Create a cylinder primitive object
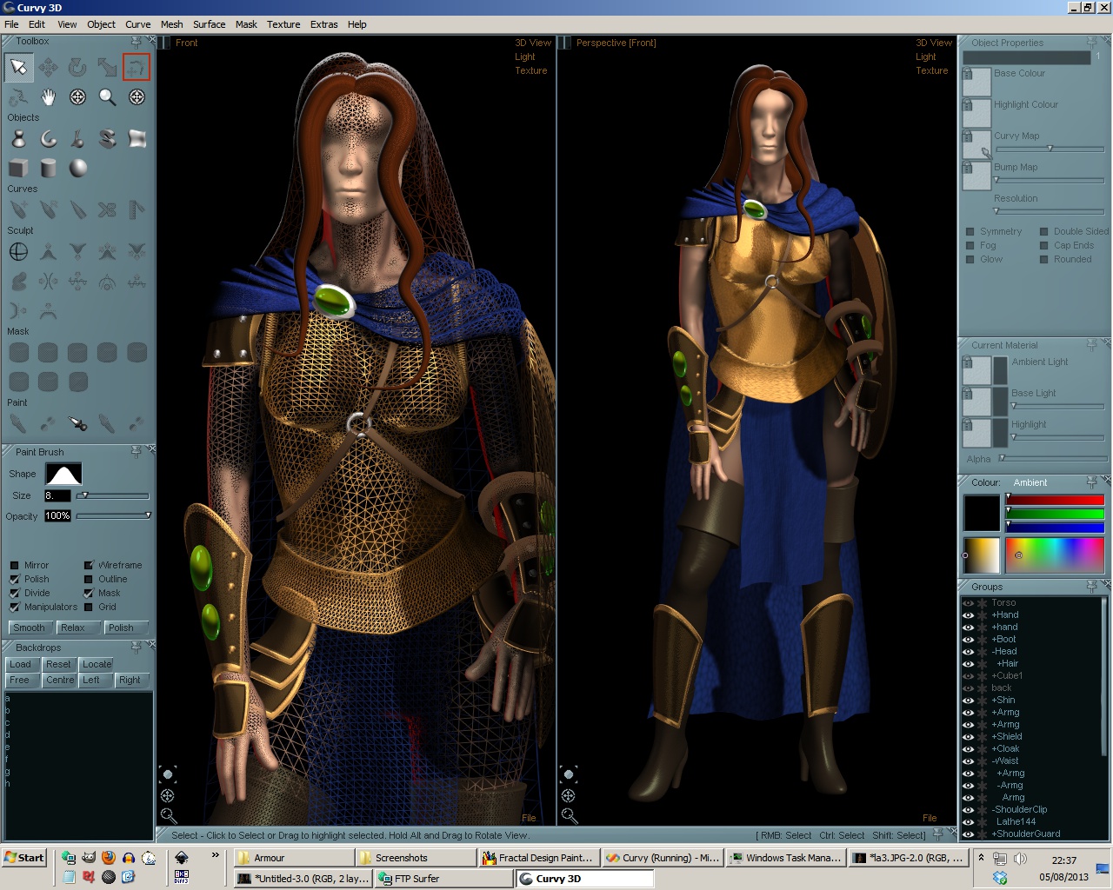Screen dimensions: 1113x890 point(48,168)
